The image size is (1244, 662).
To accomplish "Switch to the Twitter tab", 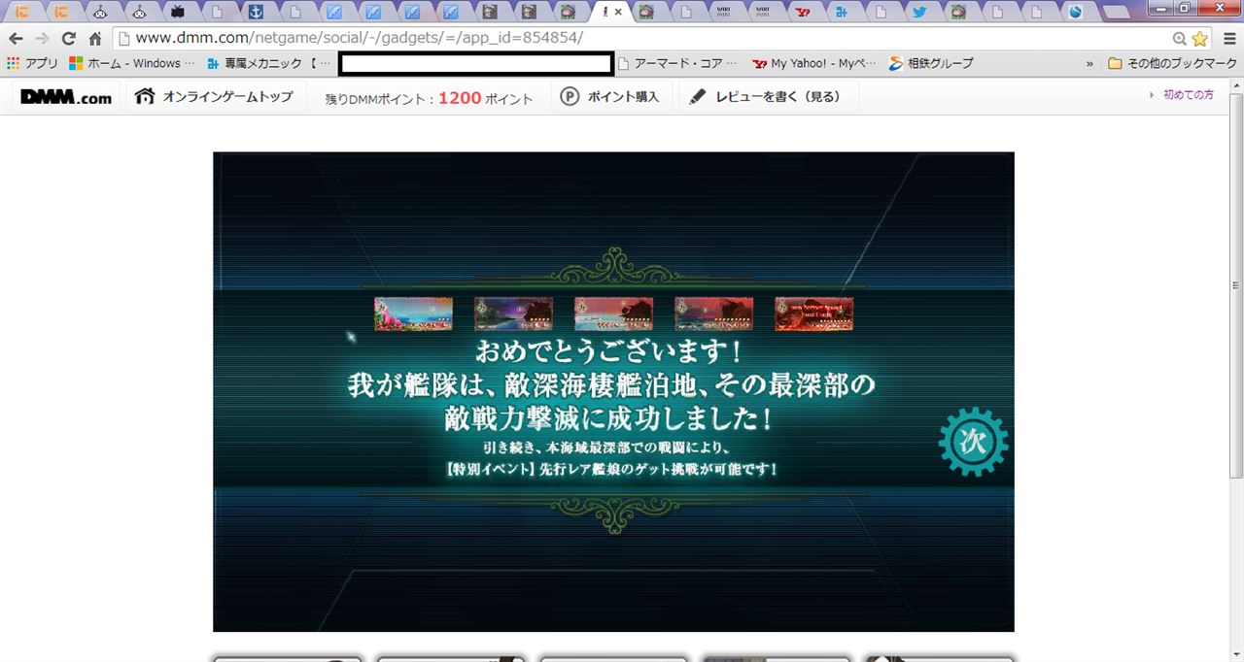I will (x=918, y=13).
